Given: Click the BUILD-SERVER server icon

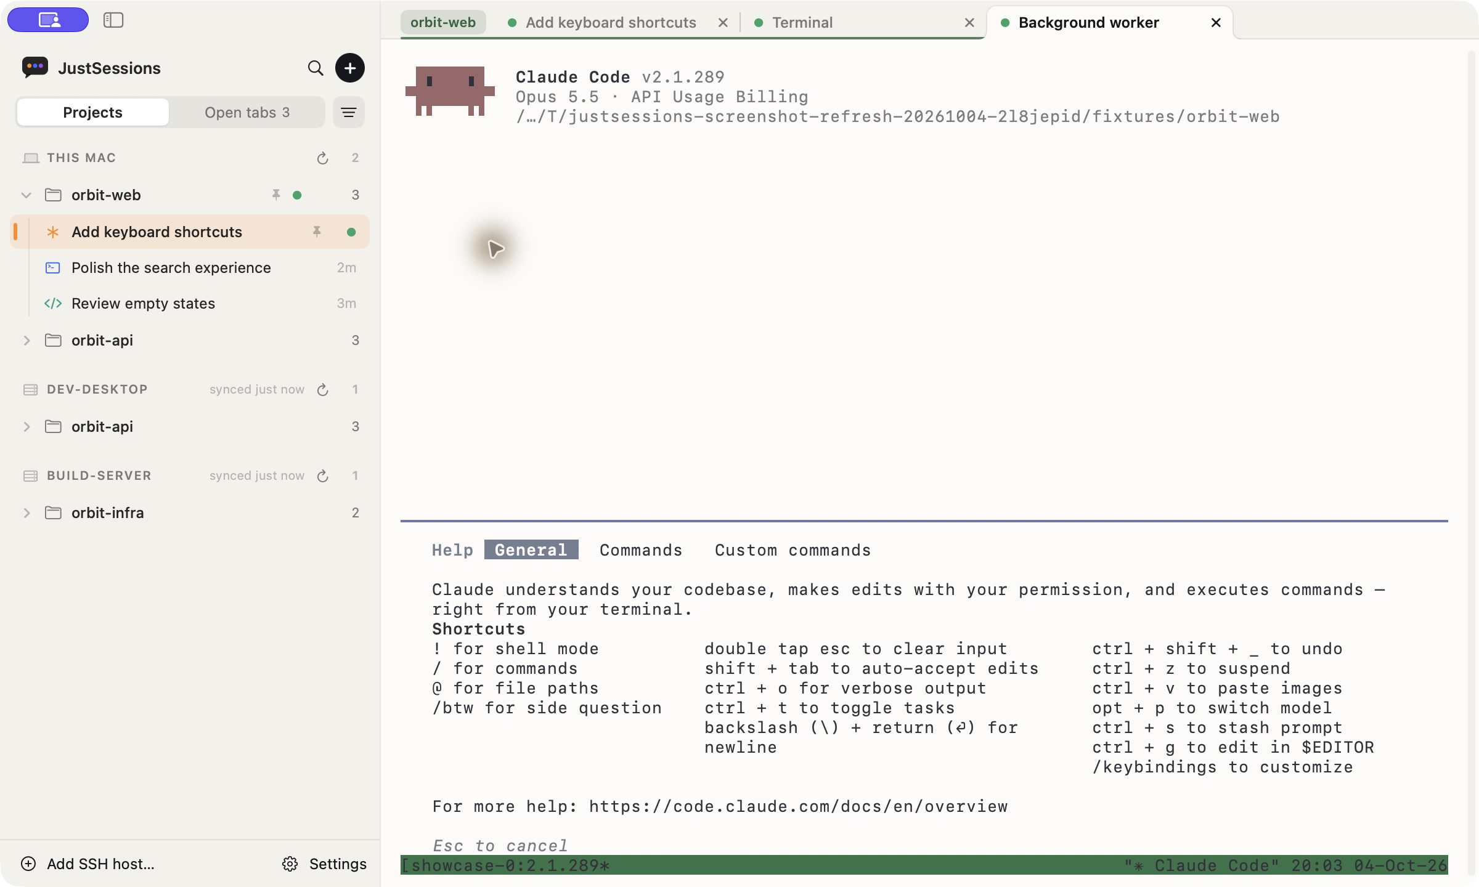Looking at the screenshot, I should [x=30, y=476].
